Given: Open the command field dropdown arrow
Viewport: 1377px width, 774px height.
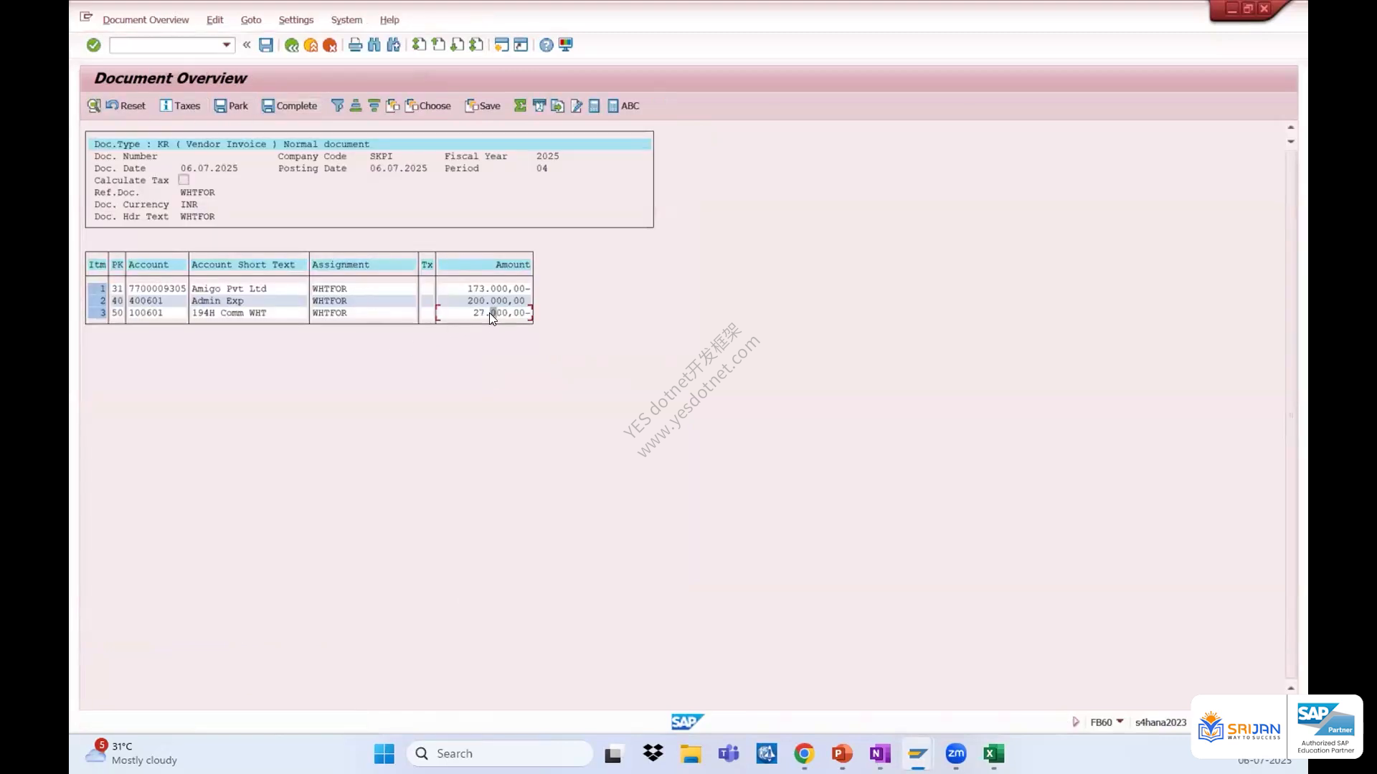Looking at the screenshot, I should (227, 45).
